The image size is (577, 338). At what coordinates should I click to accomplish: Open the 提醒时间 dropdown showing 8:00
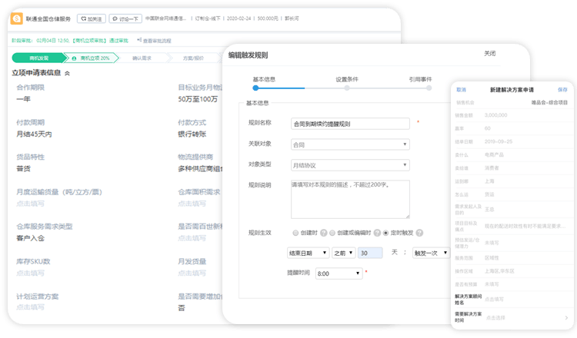(x=338, y=273)
